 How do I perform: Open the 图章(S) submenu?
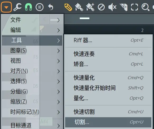pos(32,51)
